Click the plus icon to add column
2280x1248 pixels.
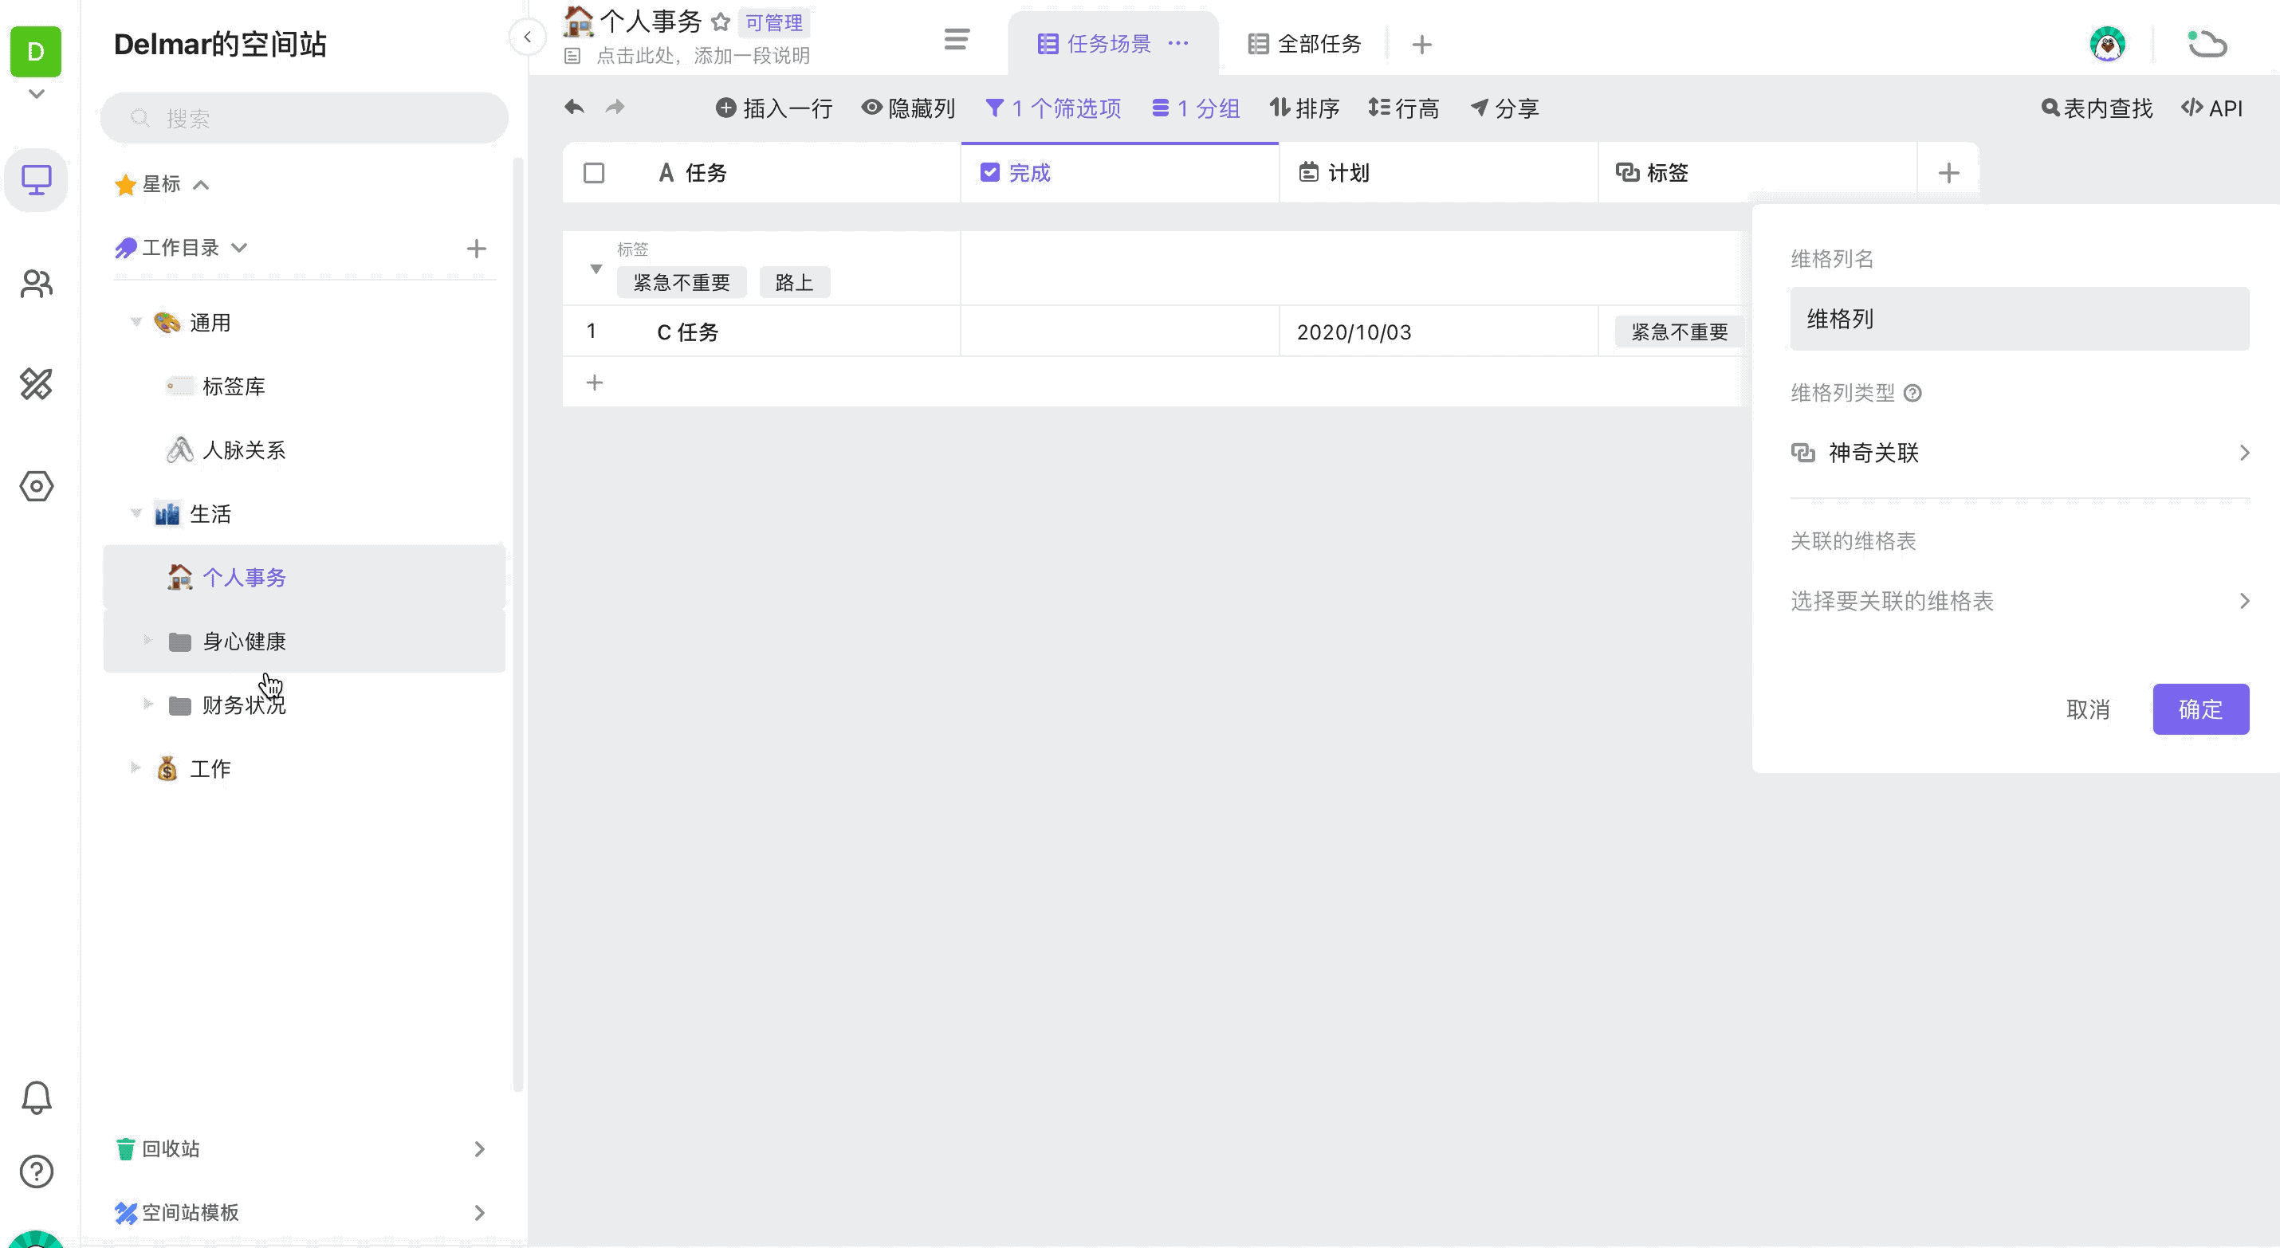(1948, 173)
